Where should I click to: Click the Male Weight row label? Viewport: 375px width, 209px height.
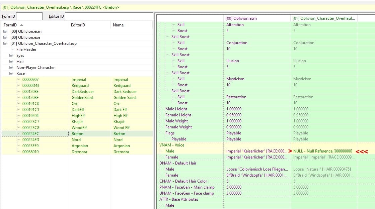pos(176,121)
